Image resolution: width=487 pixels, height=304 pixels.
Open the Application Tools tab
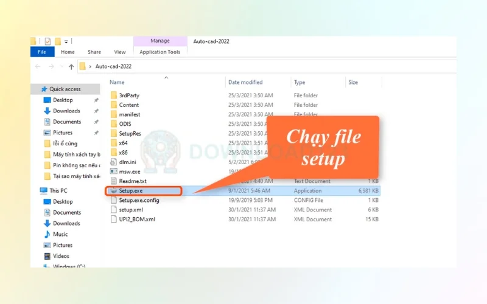159,52
